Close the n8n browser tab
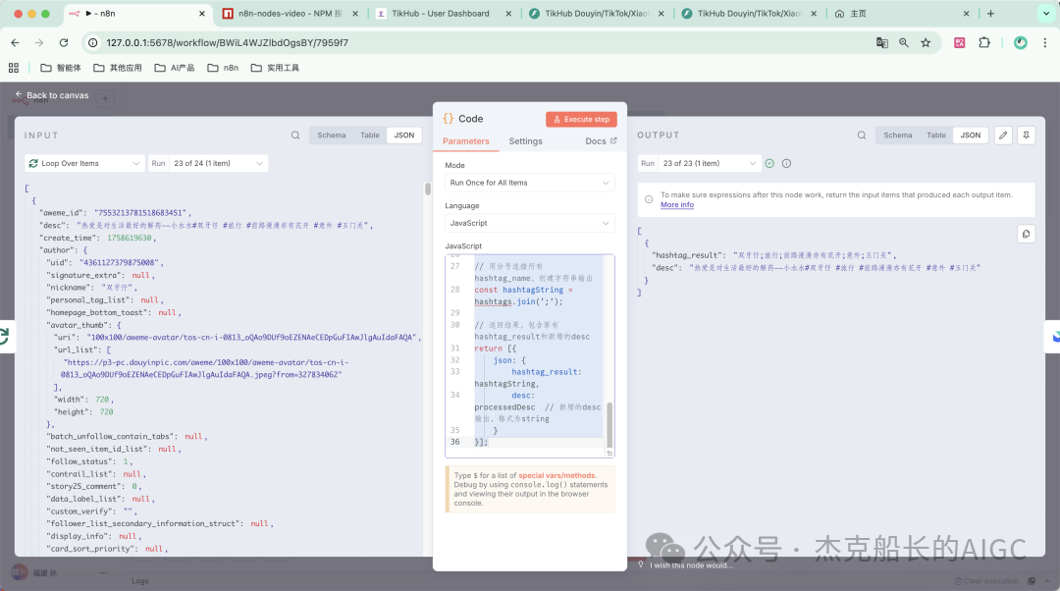1060x591 pixels. [201, 14]
